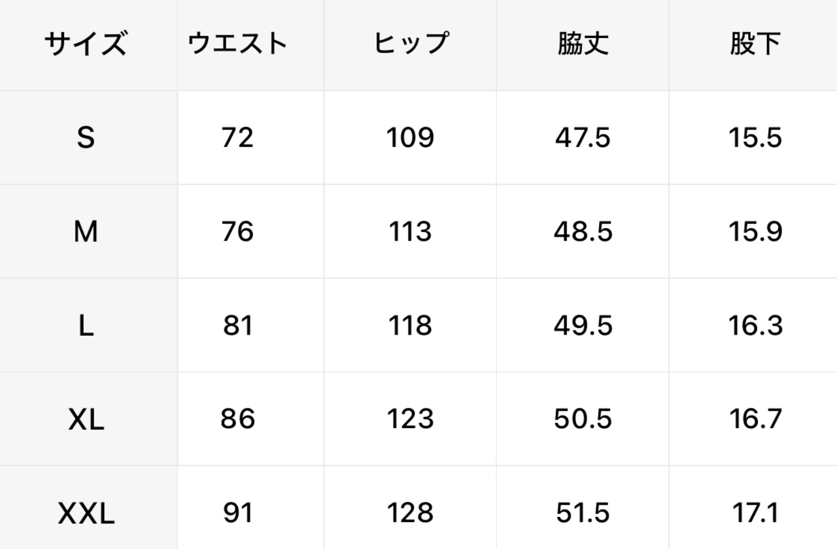The height and width of the screenshot is (549, 837).
Task: Click the 47.5 side length cell
Action: [583, 138]
